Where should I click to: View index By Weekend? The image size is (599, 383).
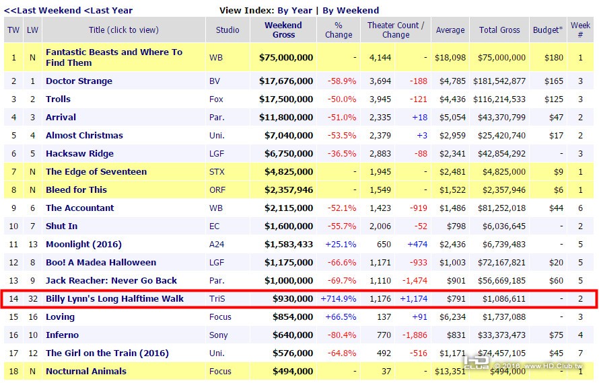coord(351,10)
